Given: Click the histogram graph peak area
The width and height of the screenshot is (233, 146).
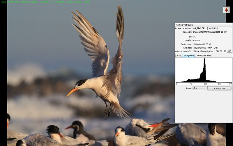Looking at the screenshot, I should [204, 70].
